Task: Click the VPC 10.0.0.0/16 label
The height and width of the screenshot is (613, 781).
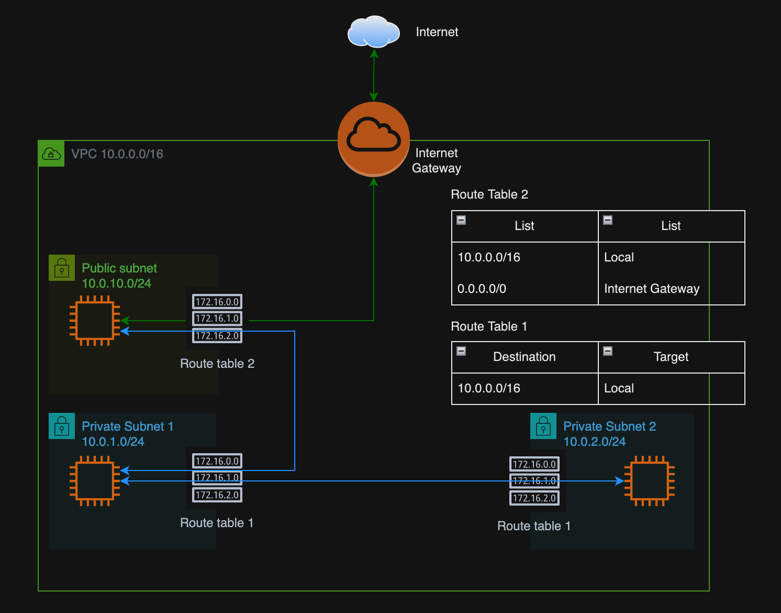Action: [117, 154]
